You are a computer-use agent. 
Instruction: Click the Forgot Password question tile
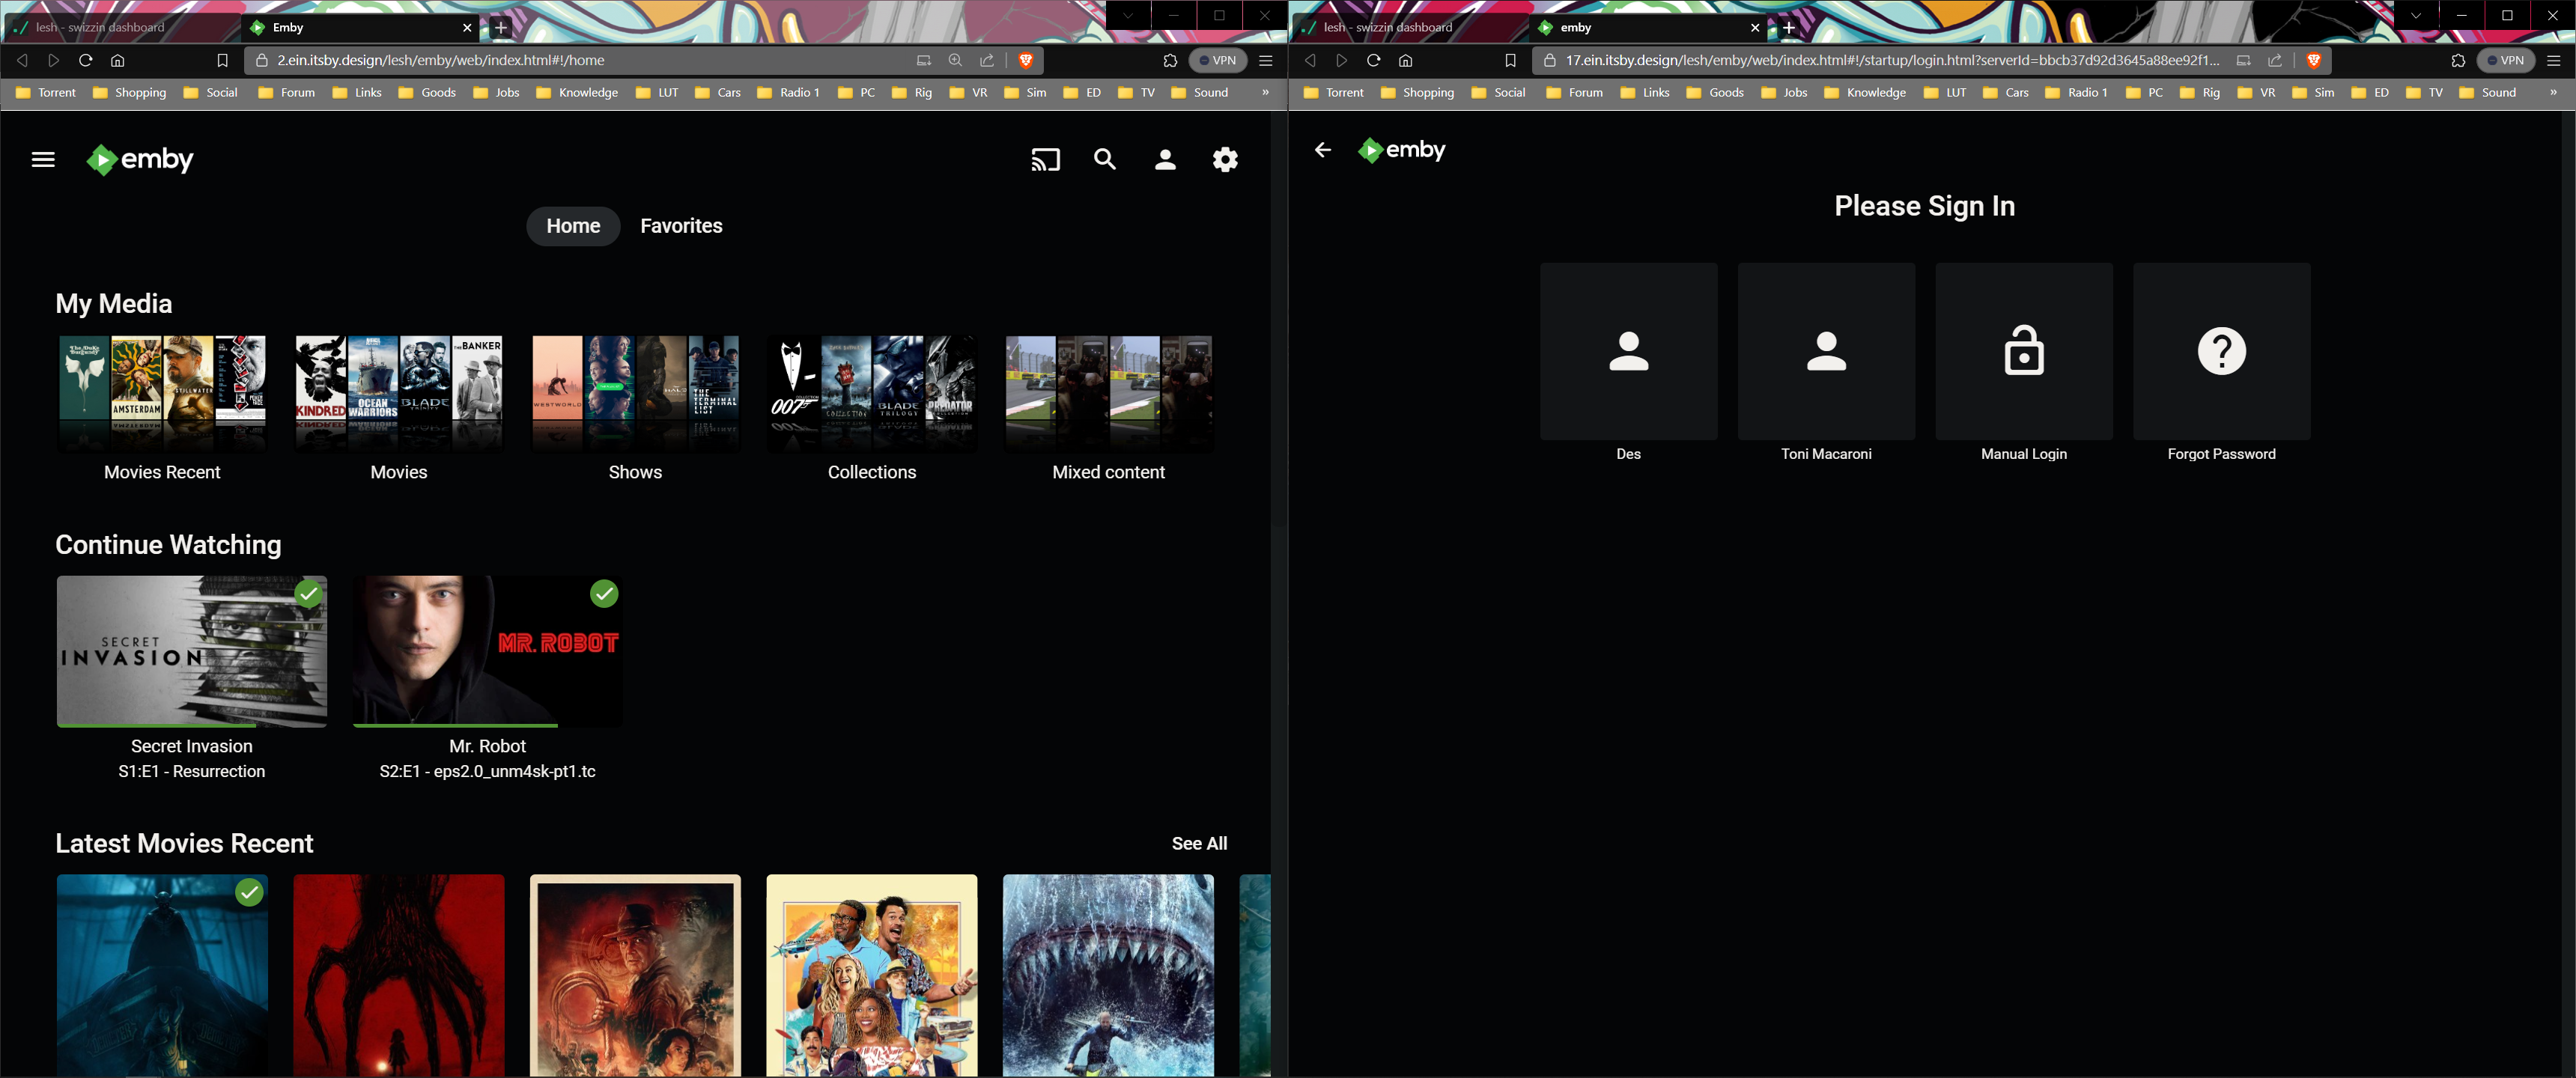click(x=2221, y=351)
